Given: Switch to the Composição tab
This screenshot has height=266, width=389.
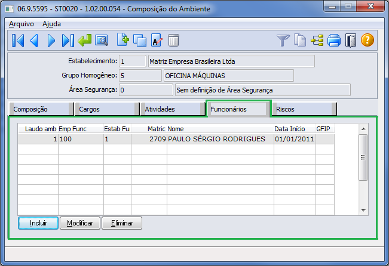Looking at the screenshot, I should pyautogui.click(x=41, y=109).
